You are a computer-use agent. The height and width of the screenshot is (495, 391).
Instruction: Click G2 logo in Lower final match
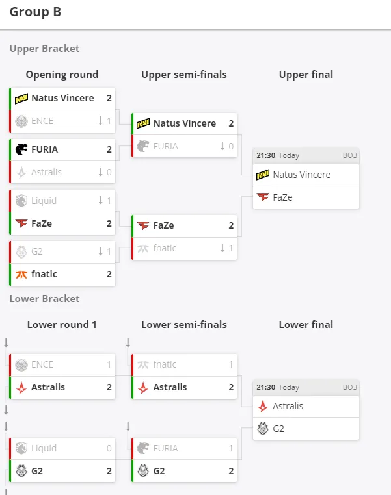tap(263, 429)
